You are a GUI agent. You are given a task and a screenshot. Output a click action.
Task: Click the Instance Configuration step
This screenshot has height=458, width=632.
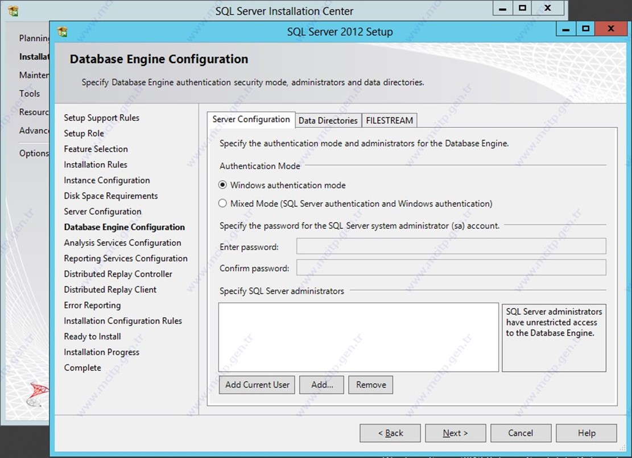[107, 180]
